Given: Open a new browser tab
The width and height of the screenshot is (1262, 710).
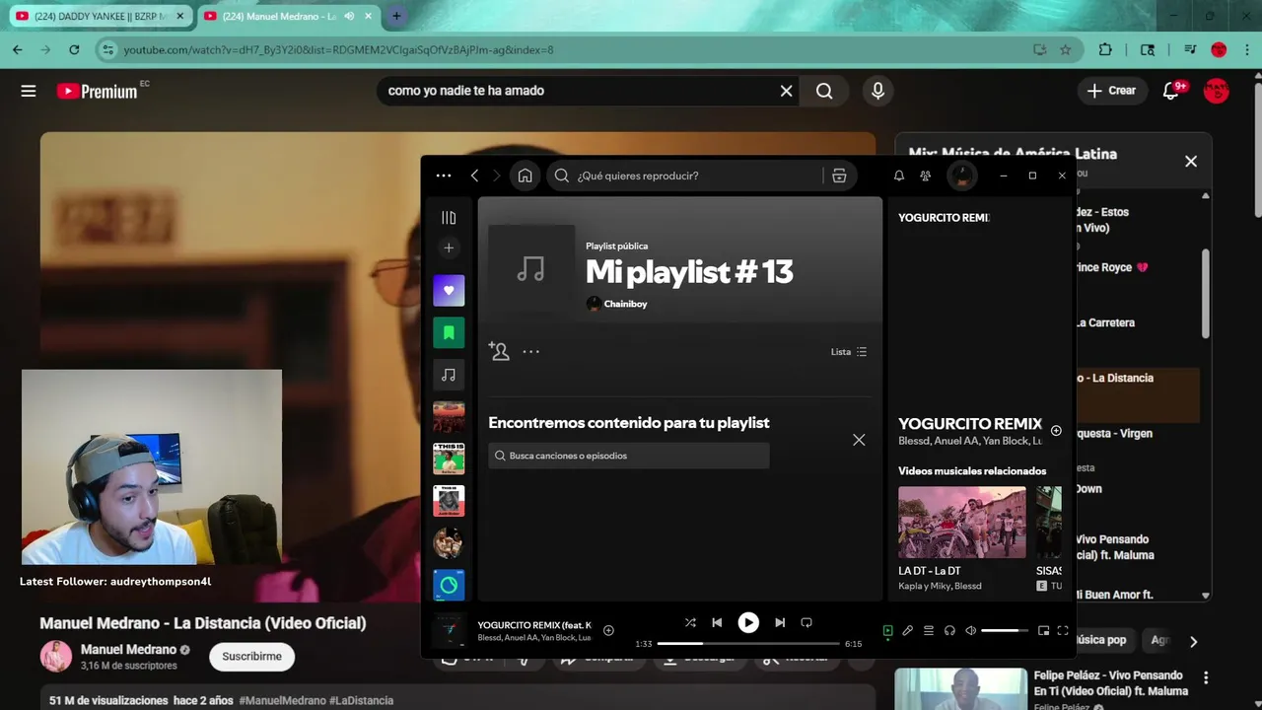Looking at the screenshot, I should point(396,16).
